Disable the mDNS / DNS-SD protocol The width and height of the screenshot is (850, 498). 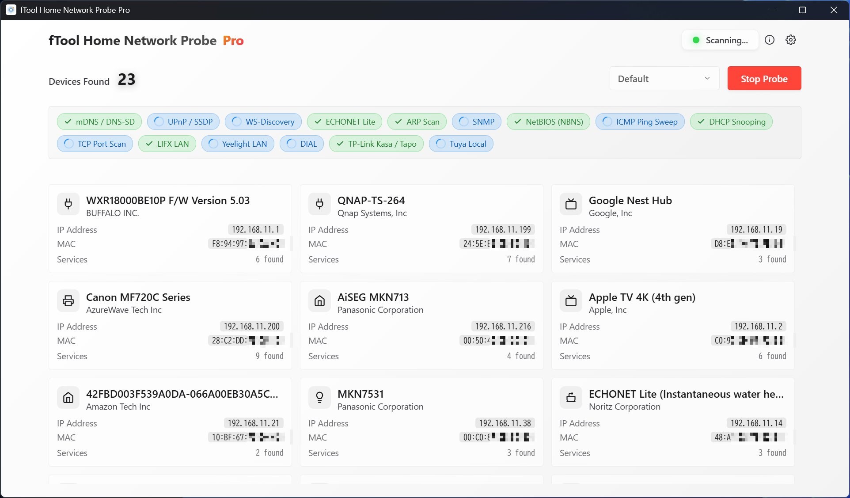(x=99, y=122)
